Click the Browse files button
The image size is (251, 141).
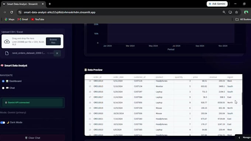[x=53, y=41]
